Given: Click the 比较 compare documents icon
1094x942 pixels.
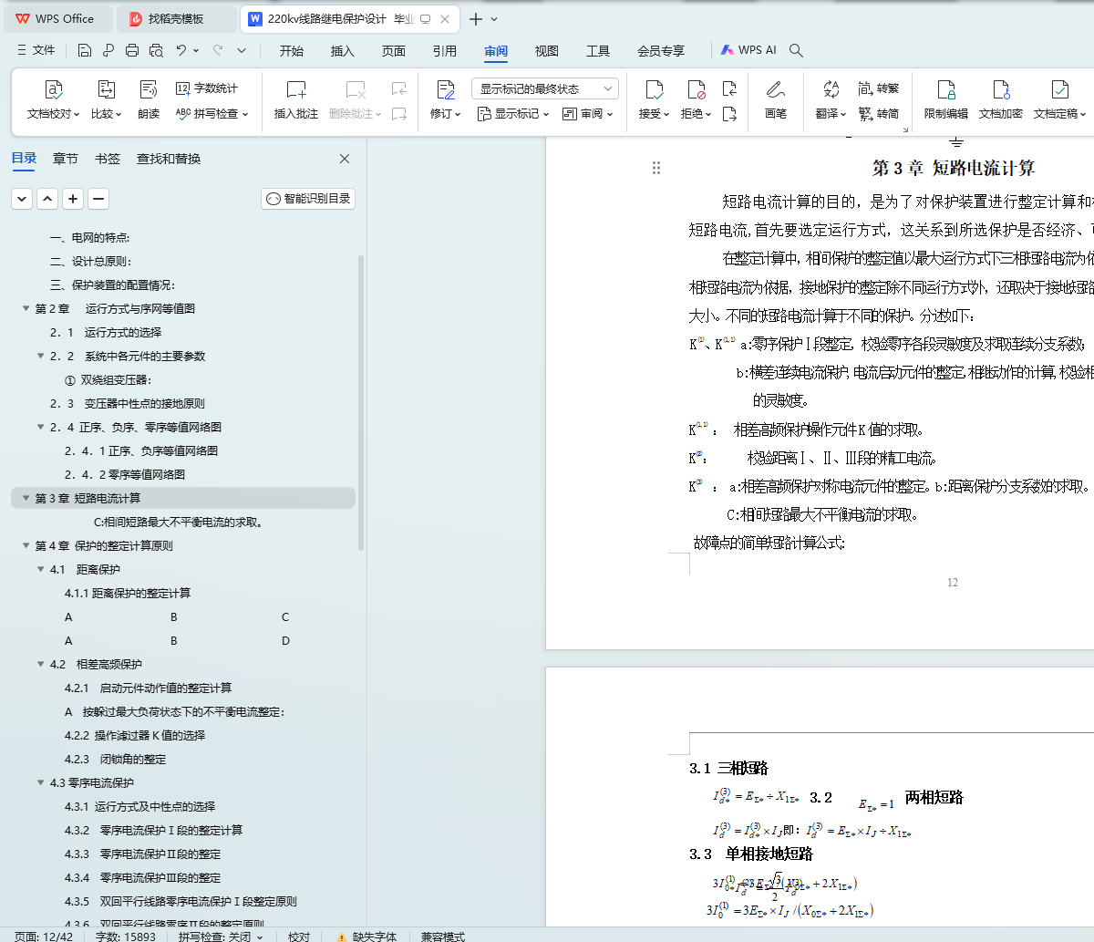Looking at the screenshot, I should click(106, 89).
